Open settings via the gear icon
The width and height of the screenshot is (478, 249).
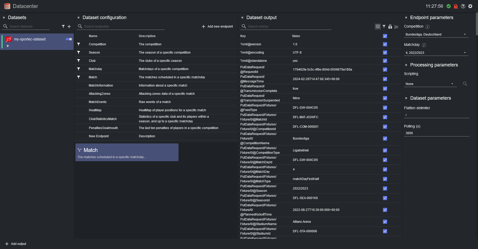(470, 6)
